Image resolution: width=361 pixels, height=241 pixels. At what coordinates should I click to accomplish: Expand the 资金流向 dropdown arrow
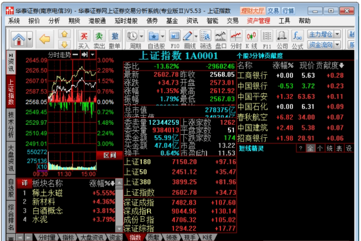tap(337, 44)
